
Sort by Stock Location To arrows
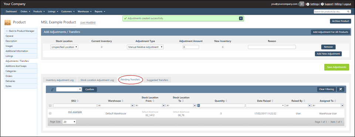(x=183, y=101)
